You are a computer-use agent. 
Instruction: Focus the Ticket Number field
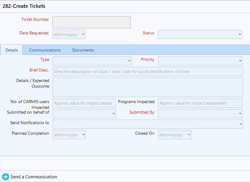pyautogui.click(x=92, y=22)
